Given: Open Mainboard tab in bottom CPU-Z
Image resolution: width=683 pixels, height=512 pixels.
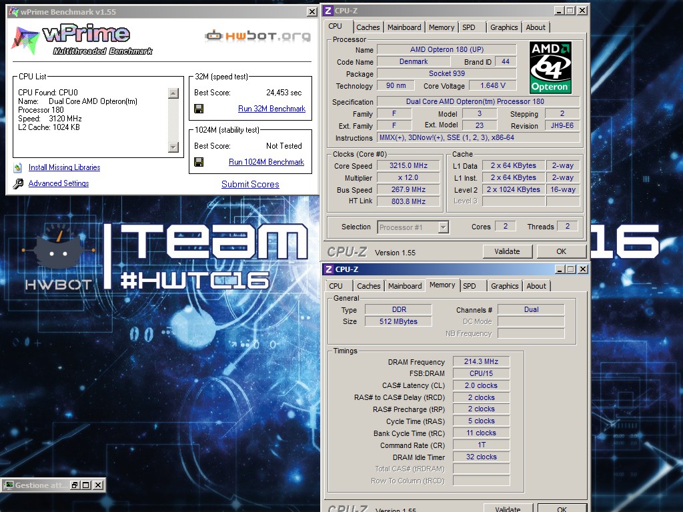Looking at the screenshot, I should pos(405,286).
